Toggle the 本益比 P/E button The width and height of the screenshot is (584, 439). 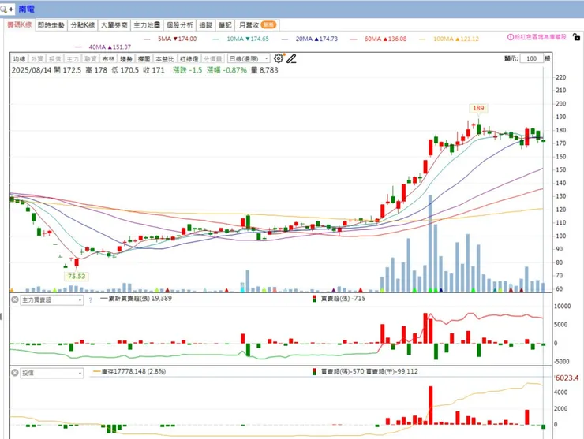(x=165, y=59)
